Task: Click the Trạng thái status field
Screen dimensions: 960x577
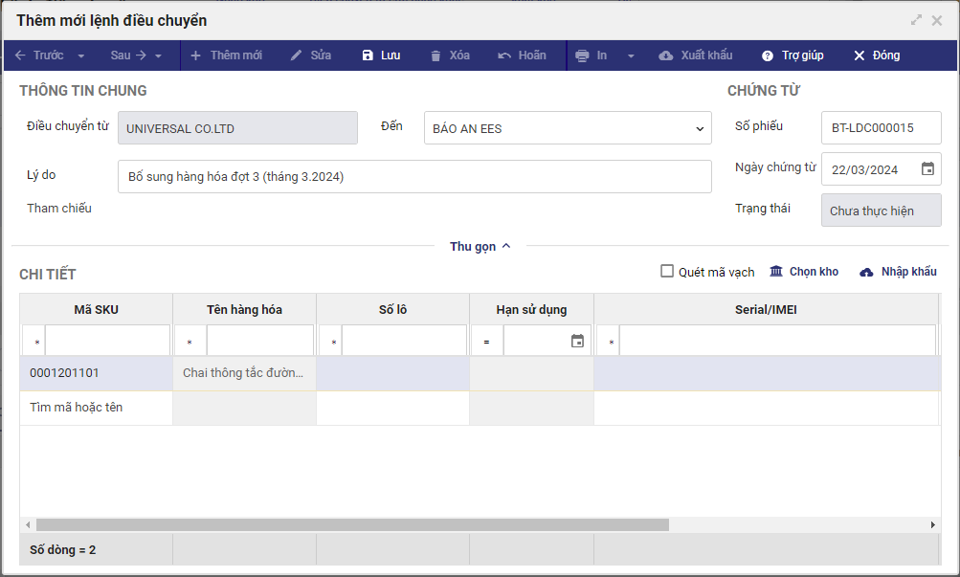Action: [x=881, y=211]
